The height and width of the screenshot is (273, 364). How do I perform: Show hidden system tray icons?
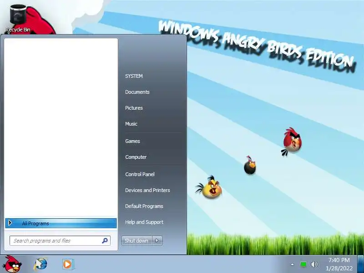point(293,264)
